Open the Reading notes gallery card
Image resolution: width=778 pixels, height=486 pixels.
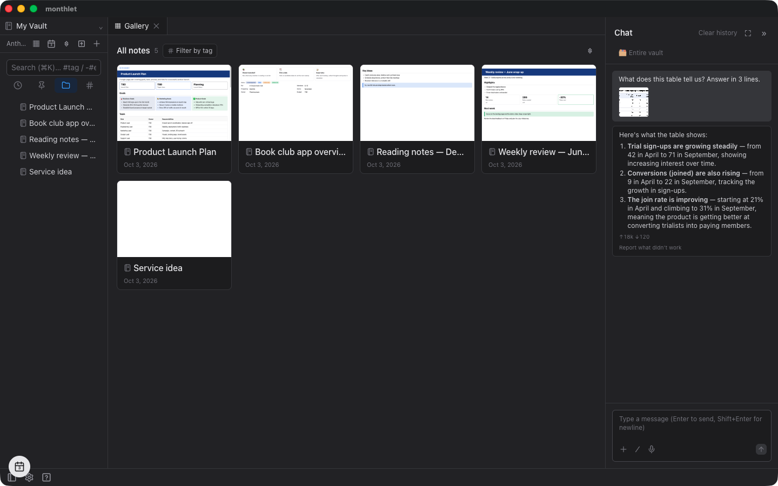[417, 119]
